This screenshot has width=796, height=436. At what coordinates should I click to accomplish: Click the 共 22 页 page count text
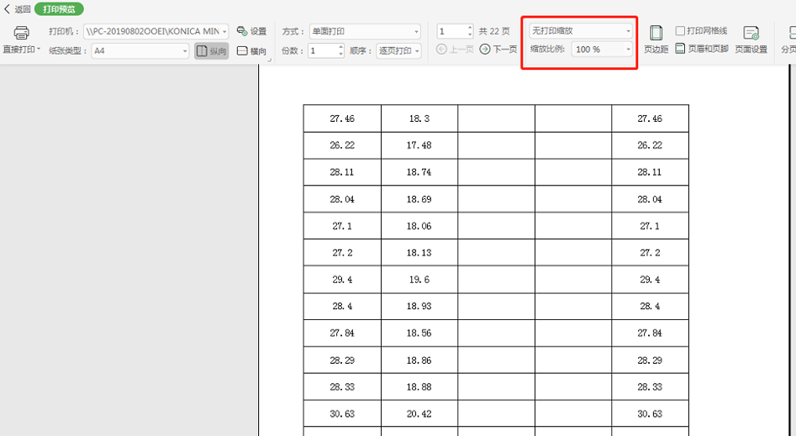point(494,31)
